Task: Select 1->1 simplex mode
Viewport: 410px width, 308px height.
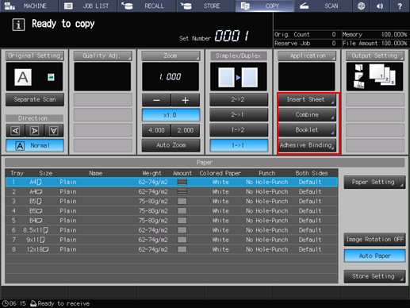Action: 239,145
